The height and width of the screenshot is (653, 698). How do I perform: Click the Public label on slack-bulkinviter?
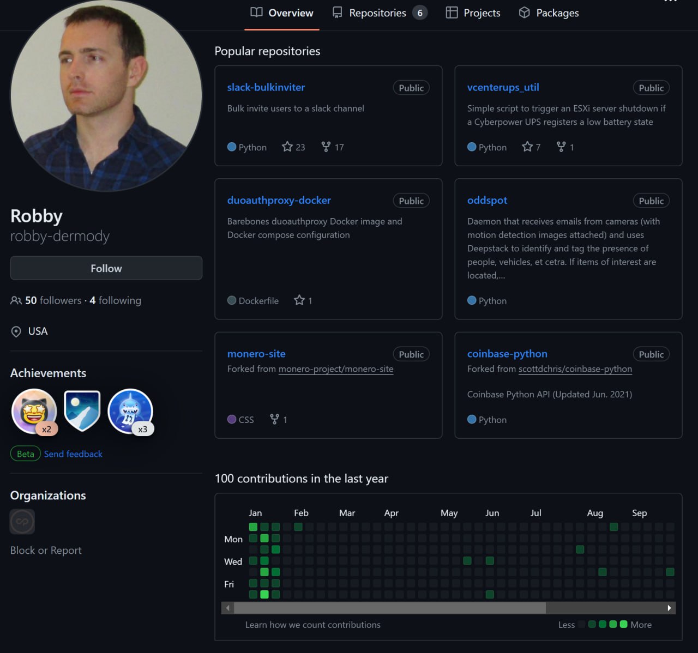pos(411,88)
